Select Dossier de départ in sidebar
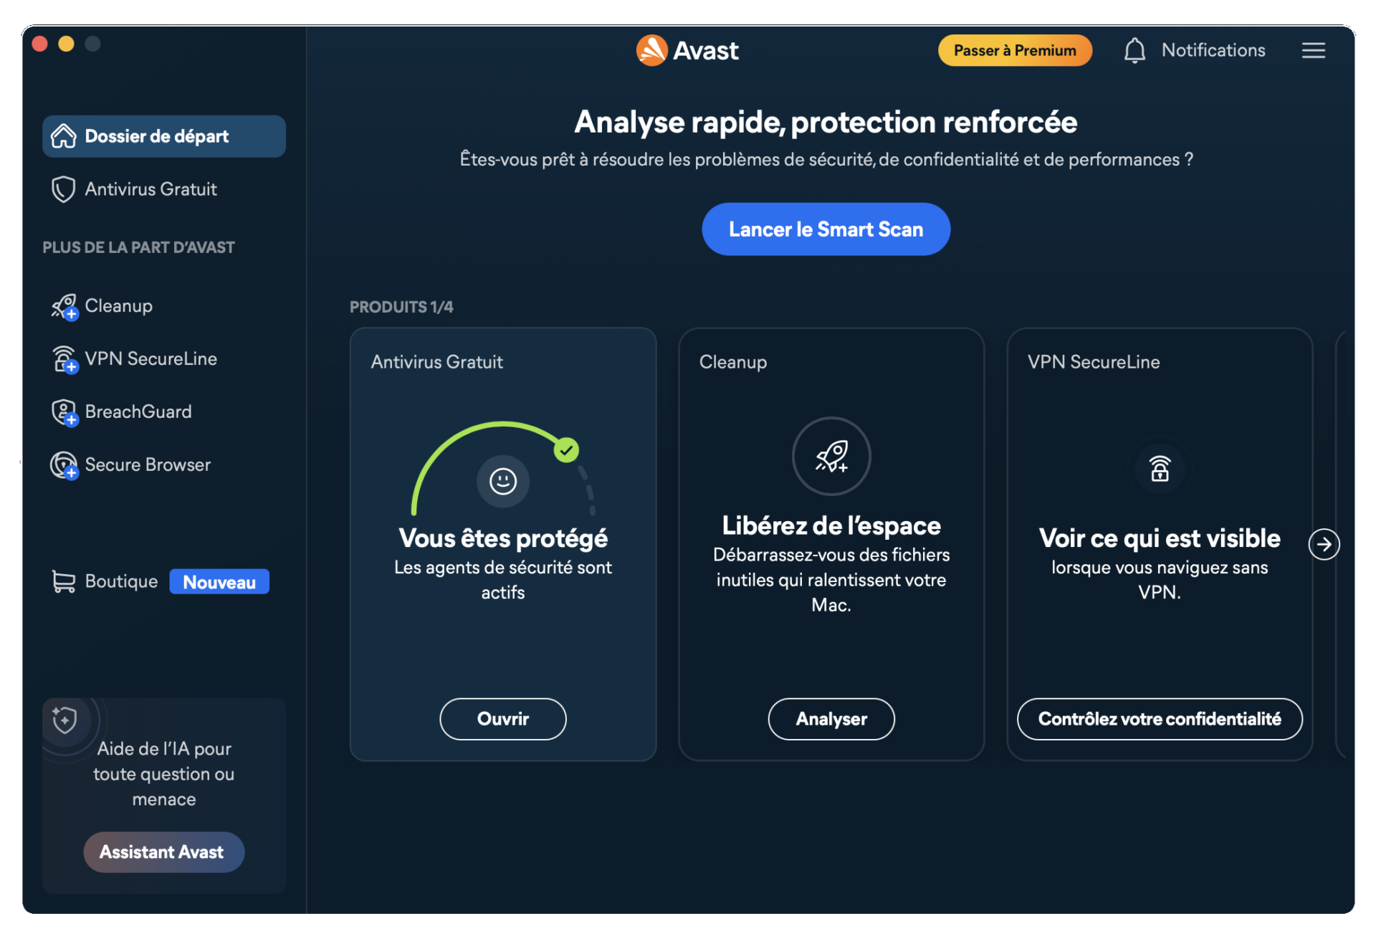 point(164,136)
